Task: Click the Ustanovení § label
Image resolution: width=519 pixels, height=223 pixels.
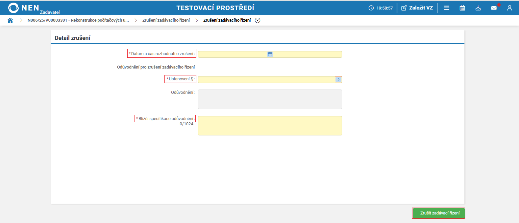Action: click(181, 79)
